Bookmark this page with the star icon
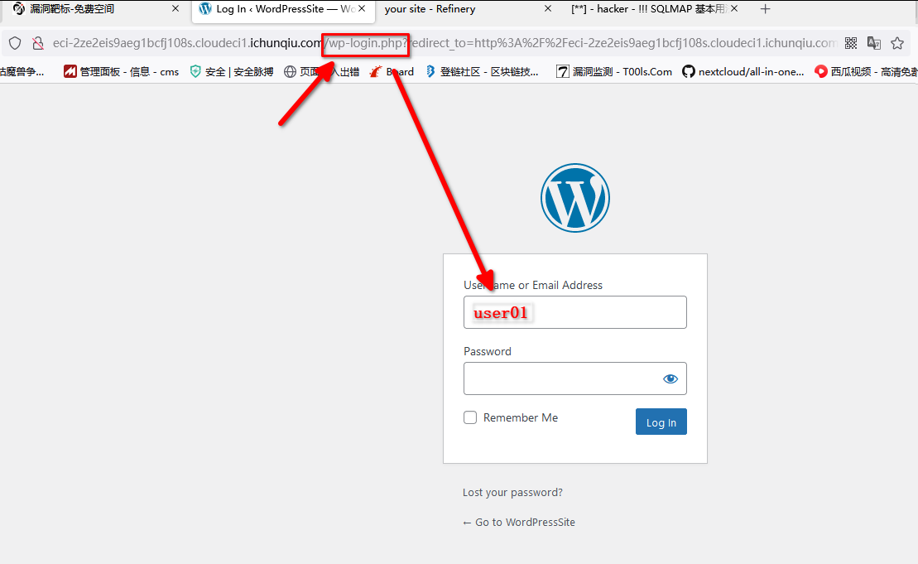This screenshot has width=918, height=564. 897,43
